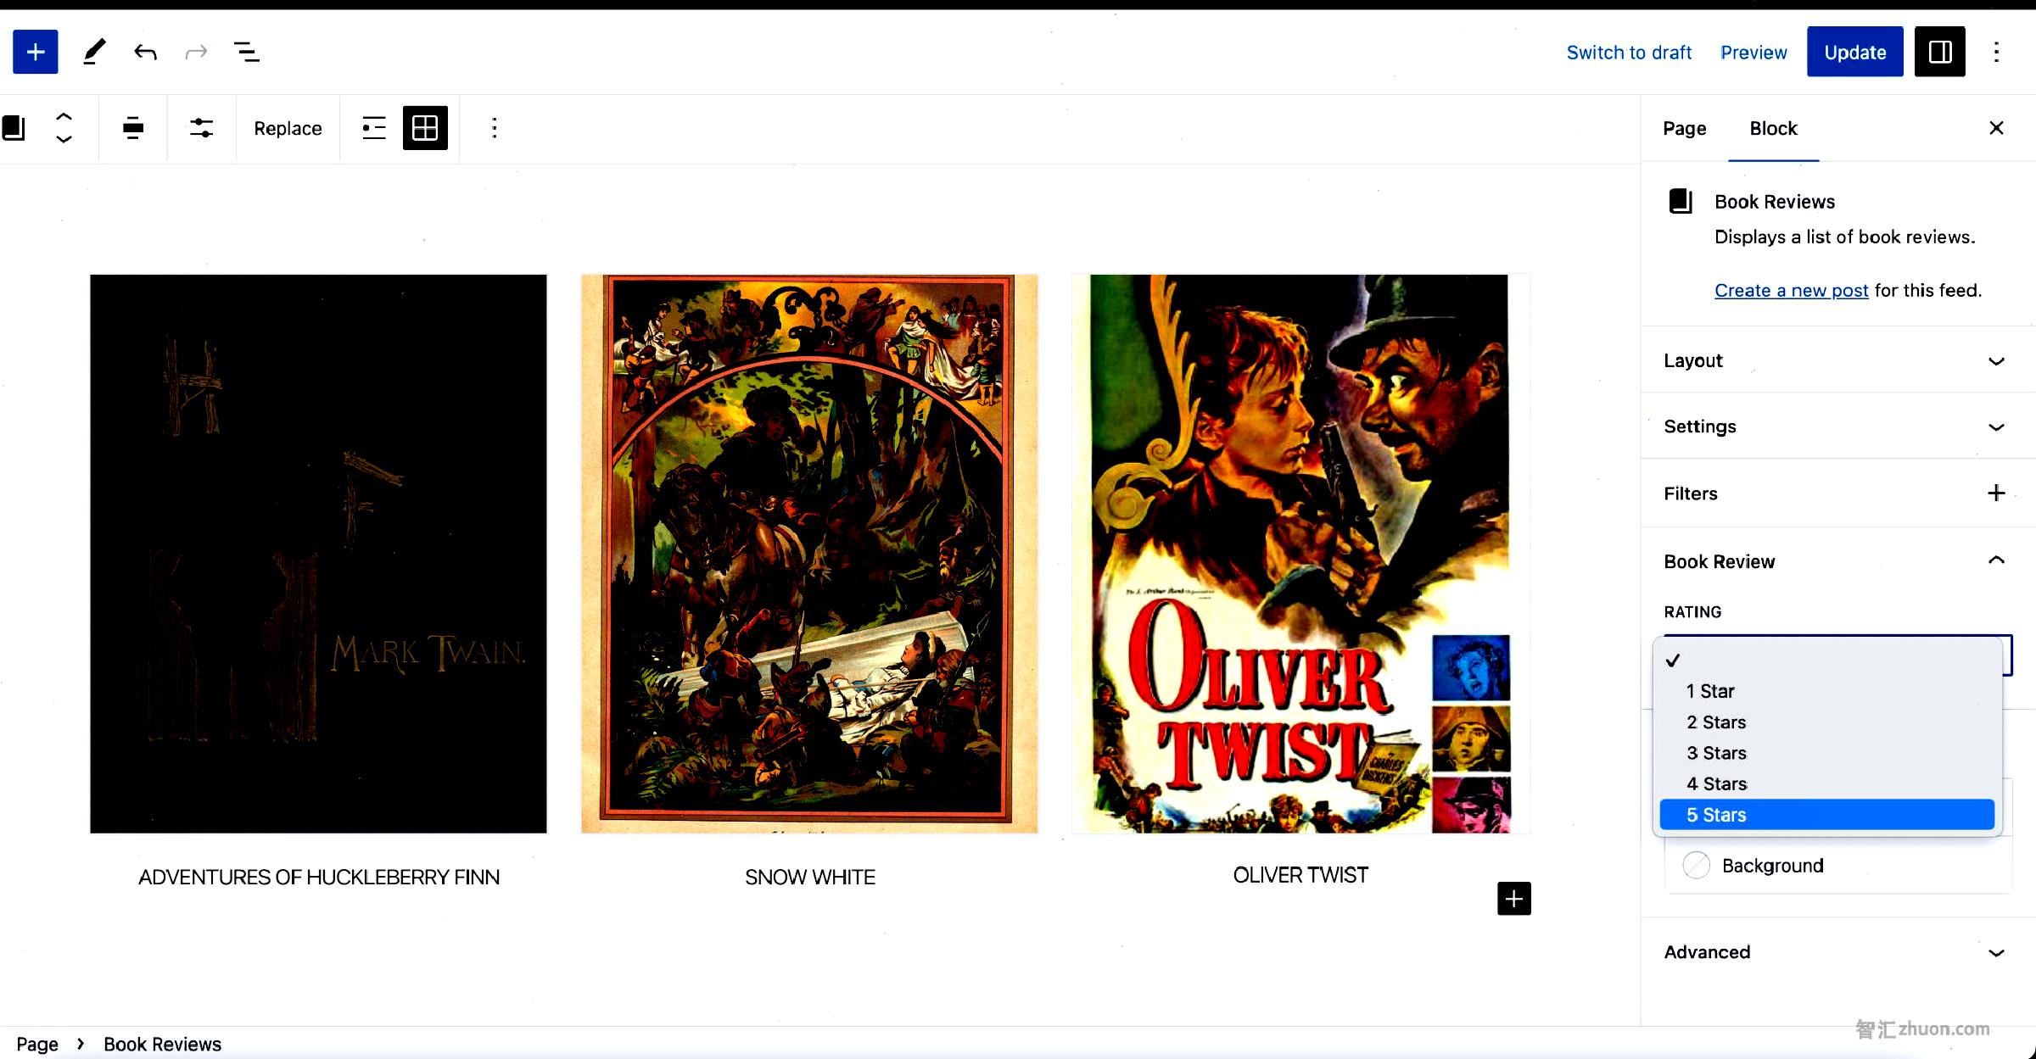Expand the Filters section
2036x1059 pixels.
(1999, 493)
